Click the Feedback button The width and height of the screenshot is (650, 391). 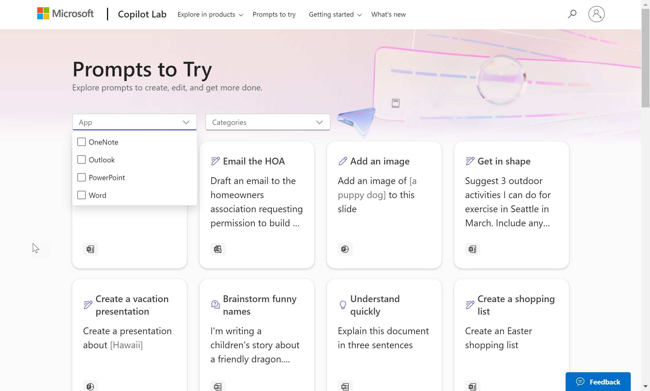pos(598,381)
